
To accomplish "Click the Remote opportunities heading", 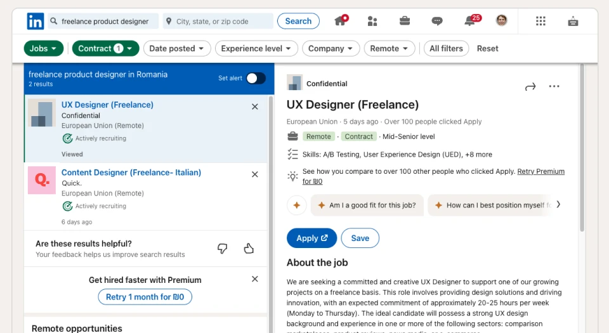I will [77, 329].
